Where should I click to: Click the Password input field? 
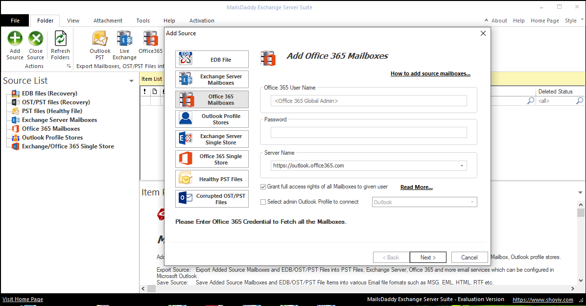tap(369, 132)
